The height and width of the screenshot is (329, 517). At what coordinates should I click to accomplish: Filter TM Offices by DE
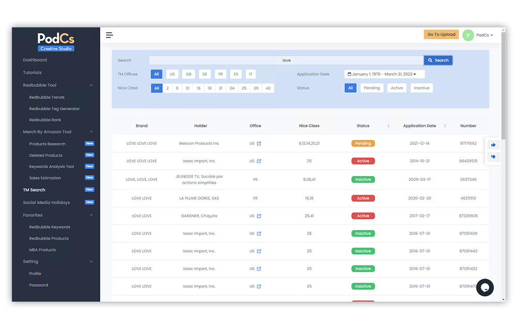coord(205,74)
